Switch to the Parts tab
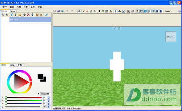 tap(12, 11)
